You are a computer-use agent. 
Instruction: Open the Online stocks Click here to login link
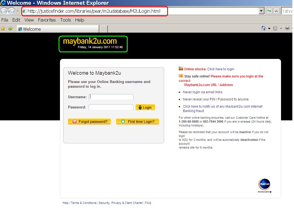coord(221,69)
